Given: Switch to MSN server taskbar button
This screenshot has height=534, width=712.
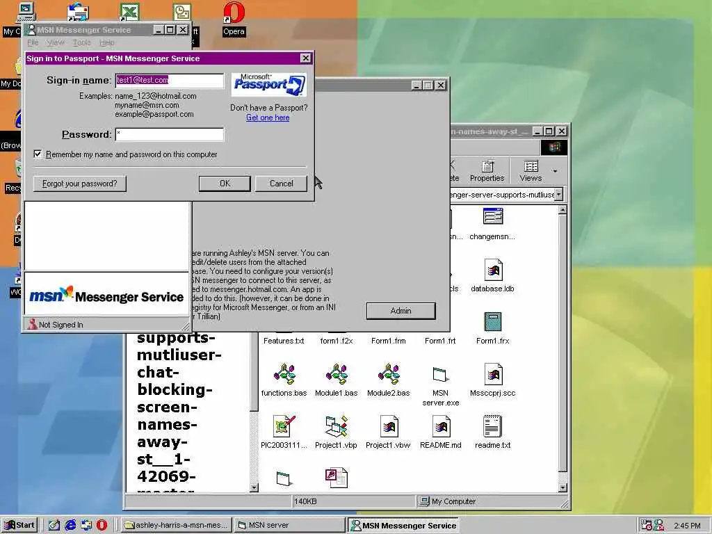Looking at the screenshot, I should tap(289, 525).
